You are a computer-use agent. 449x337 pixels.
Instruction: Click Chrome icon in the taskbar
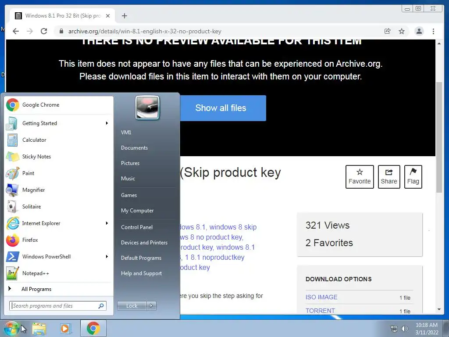click(x=93, y=328)
